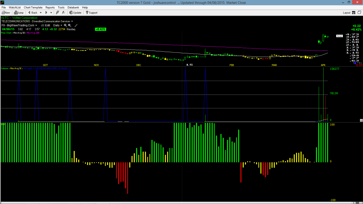Viewport: 363px width, 204px height.
Task: Click the lightning bolt toolbar icon
Action: [x=57, y=12]
